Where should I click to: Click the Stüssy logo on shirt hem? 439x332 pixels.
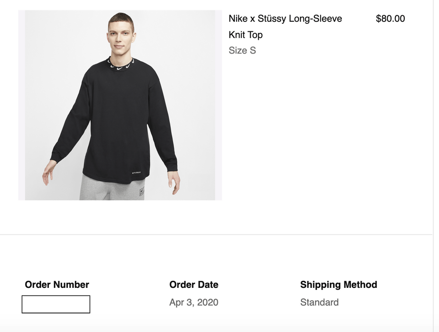click(137, 173)
